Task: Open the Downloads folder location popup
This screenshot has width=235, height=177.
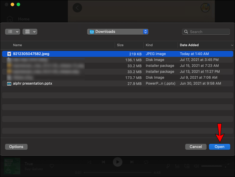Action: 118,32
